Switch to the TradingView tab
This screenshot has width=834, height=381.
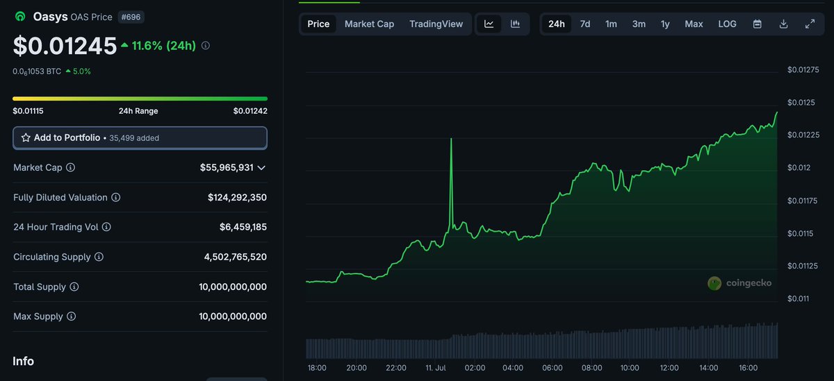coord(436,24)
